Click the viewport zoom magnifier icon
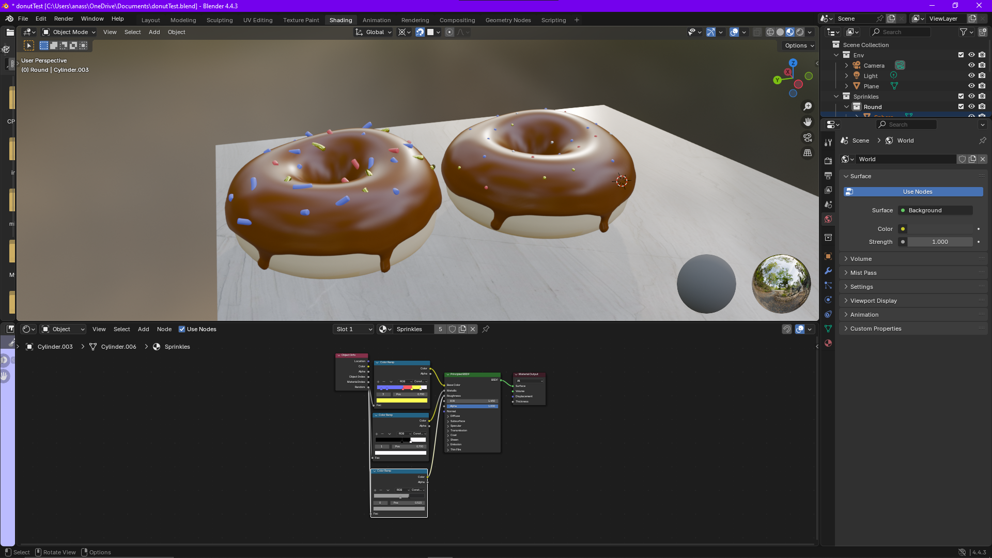 pos(808,106)
